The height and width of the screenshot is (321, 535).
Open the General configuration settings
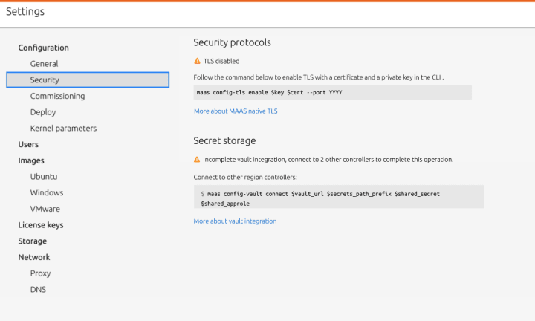(x=44, y=64)
